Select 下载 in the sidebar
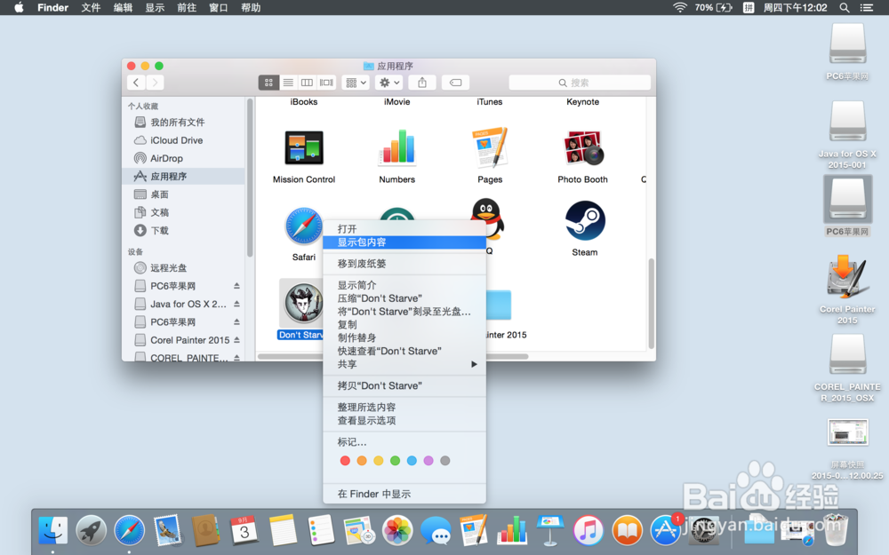Image resolution: width=889 pixels, height=555 pixels. [184, 231]
